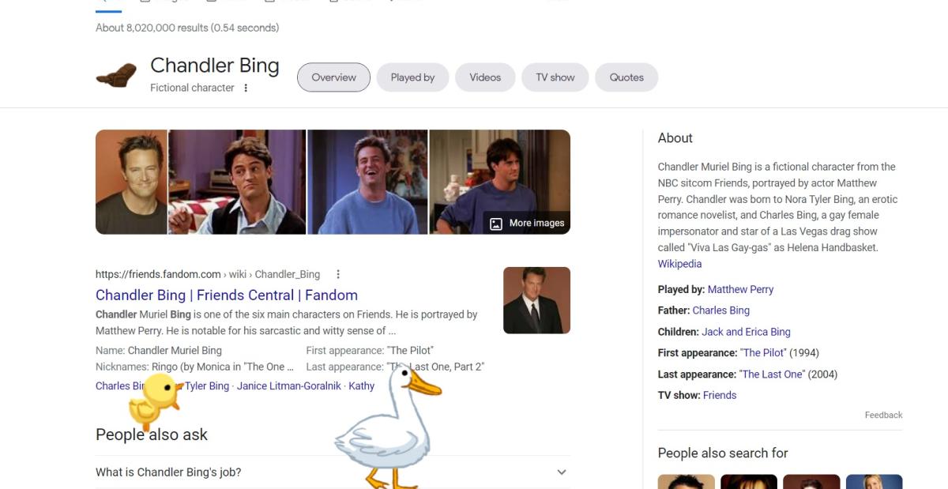
Task: Open the Jack and Erica Bing link
Action: [x=746, y=332]
